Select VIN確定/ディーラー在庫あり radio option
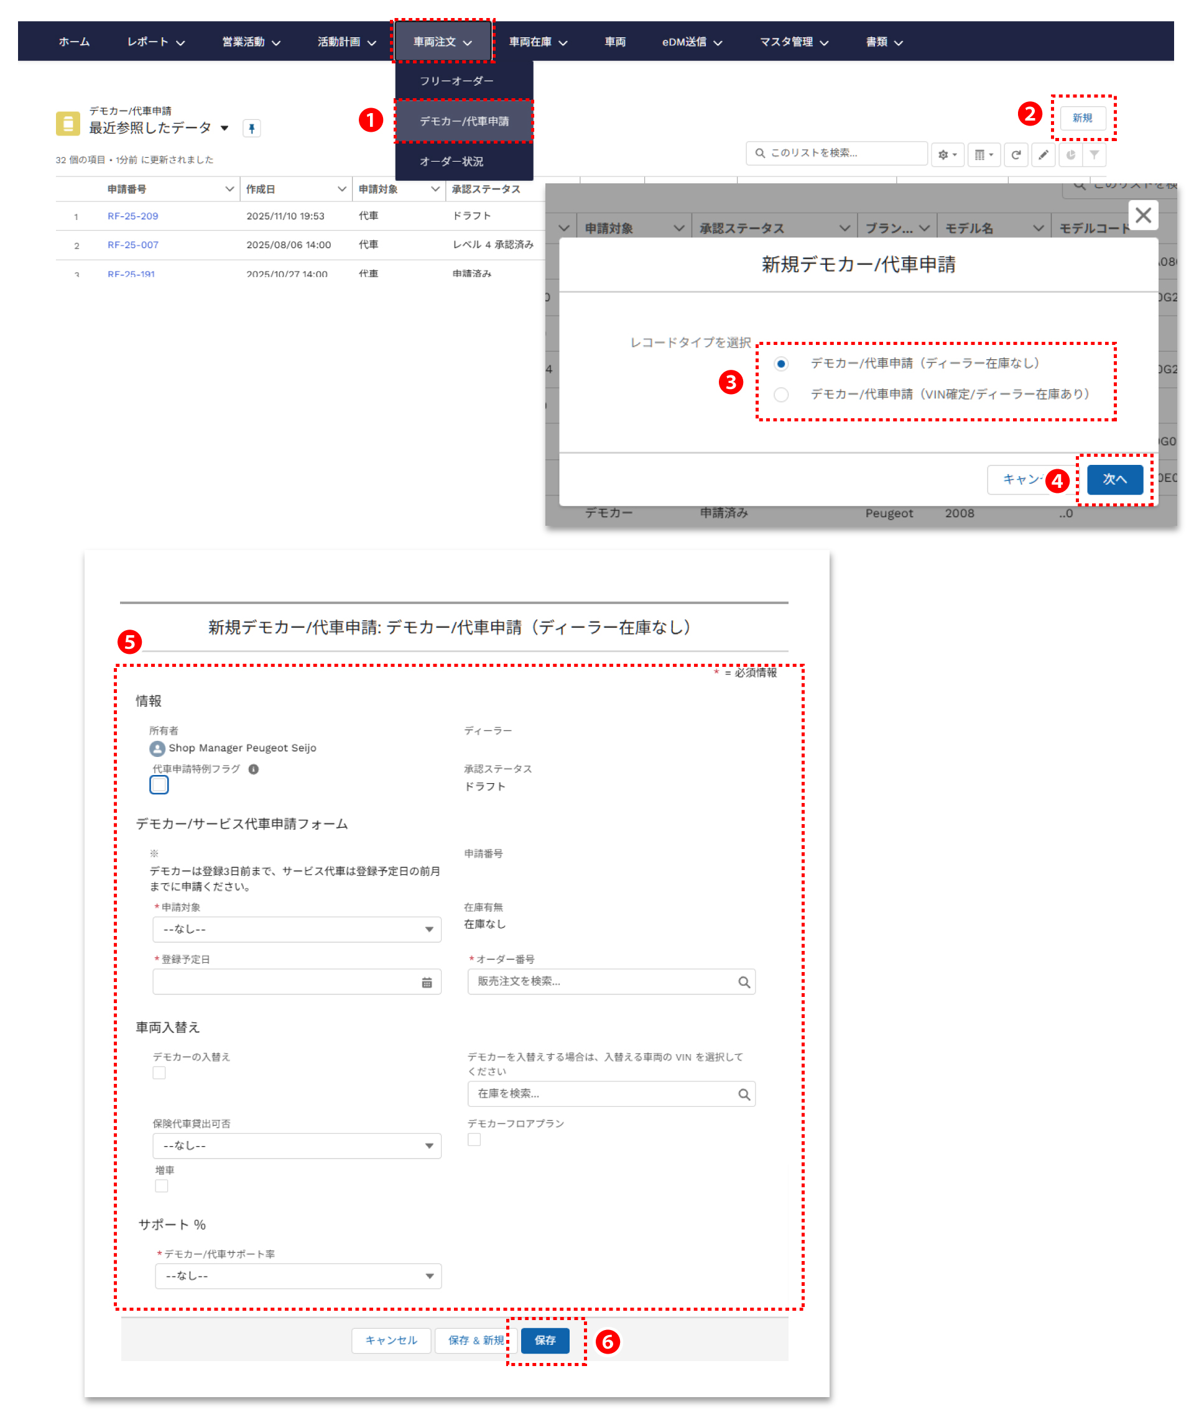 781,395
